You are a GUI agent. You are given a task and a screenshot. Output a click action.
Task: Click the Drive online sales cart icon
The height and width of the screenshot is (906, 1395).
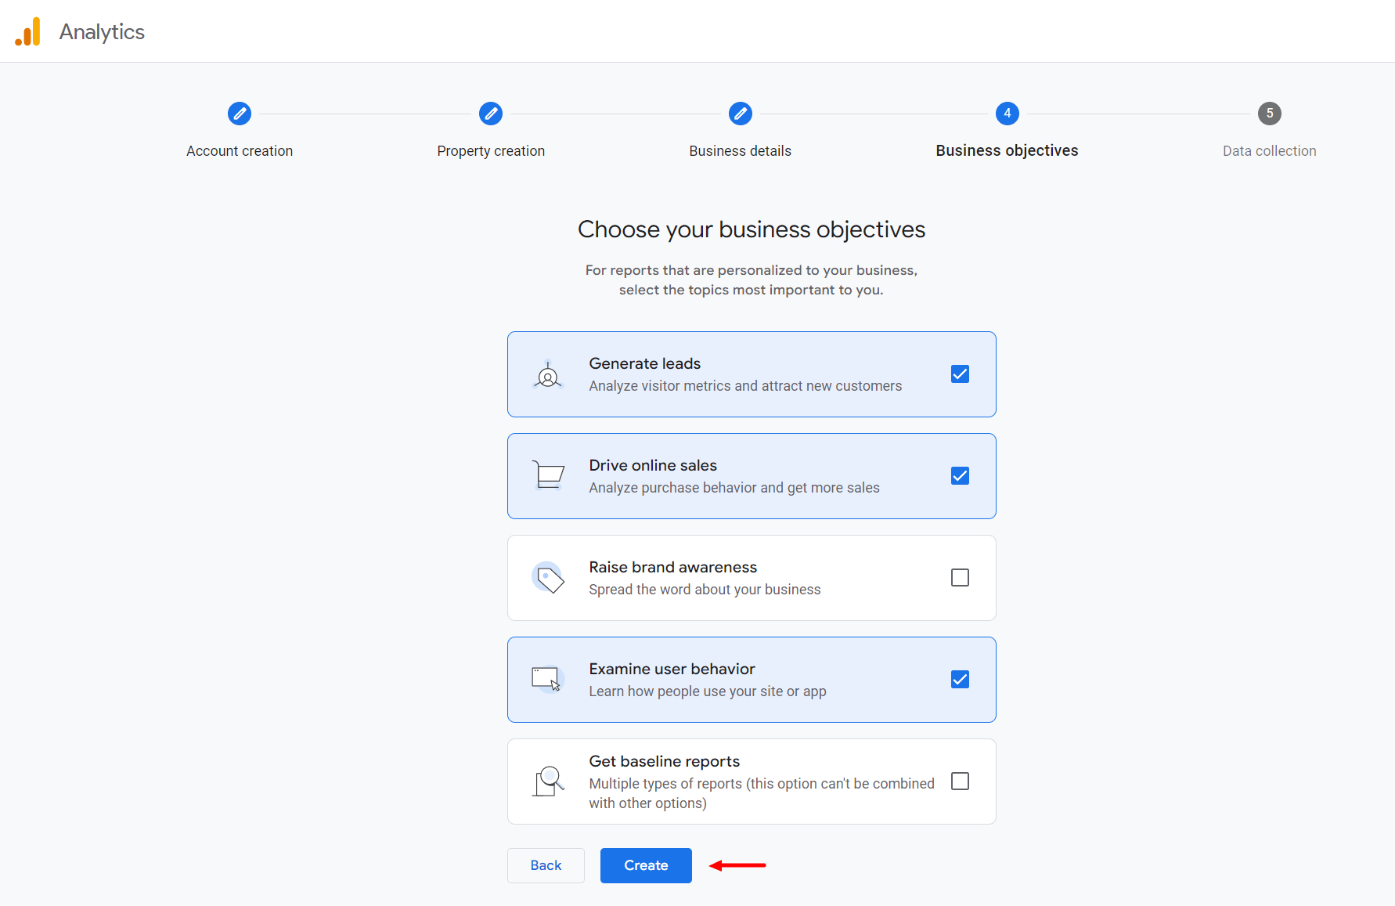pyautogui.click(x=548, y=475)
